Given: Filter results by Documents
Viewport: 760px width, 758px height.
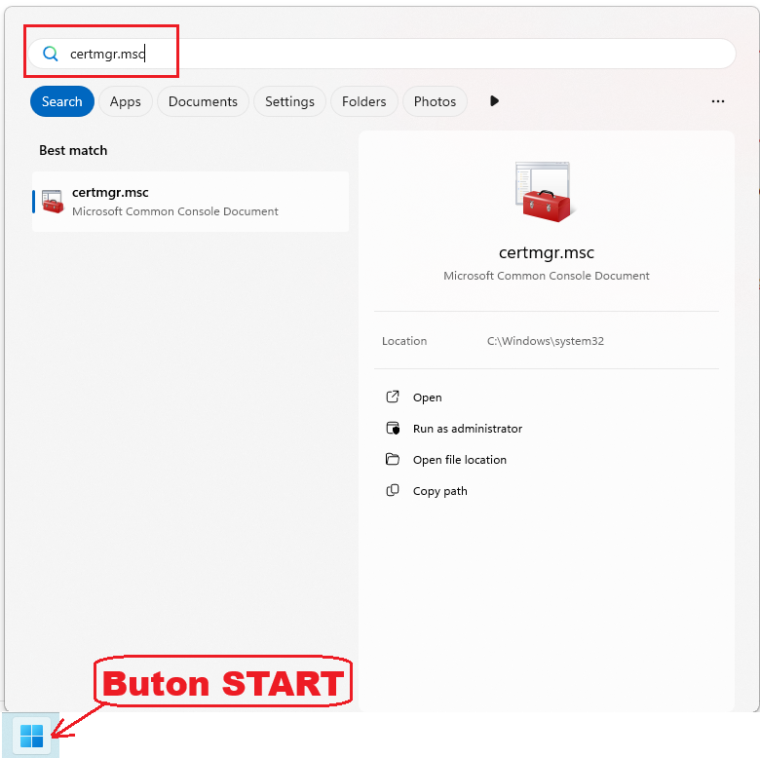Looking at the screenshot, I should pos(203,101).
